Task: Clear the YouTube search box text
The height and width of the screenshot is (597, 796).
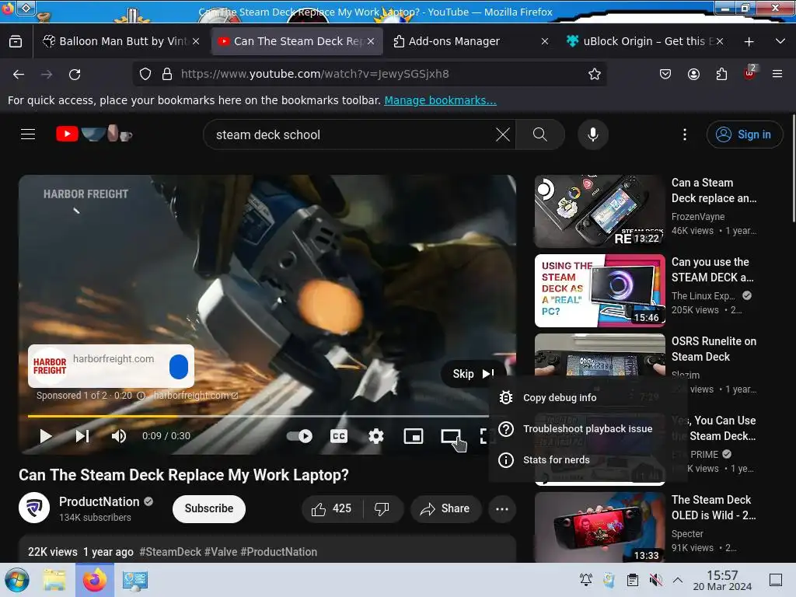Action: [503, 134]
